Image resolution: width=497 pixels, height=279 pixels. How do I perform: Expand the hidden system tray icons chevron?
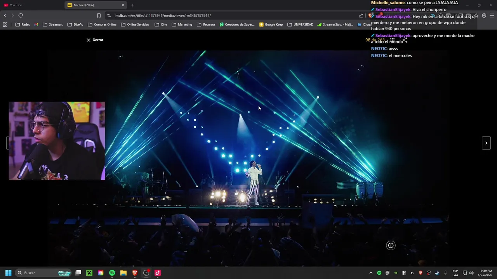click(371, 273)
